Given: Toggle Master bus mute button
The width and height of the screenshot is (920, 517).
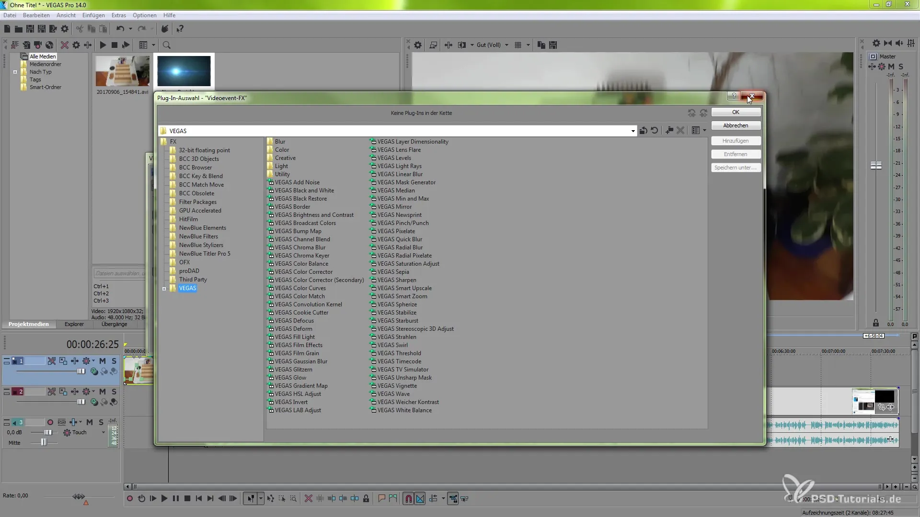Looking at the screenshot, I should [x=891, y=67].
